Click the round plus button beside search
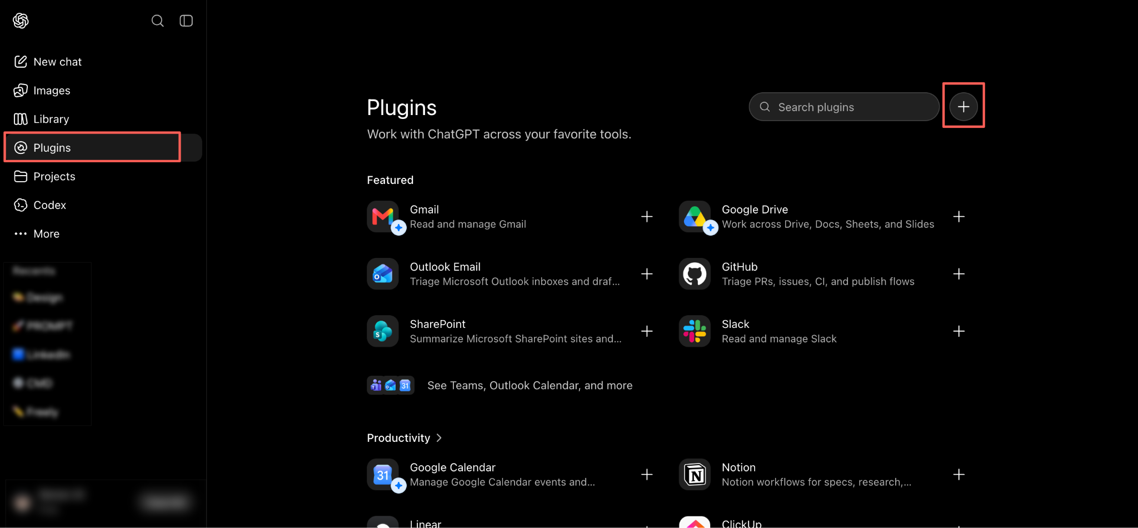Screen dimensions: 1138x528 pyautogui.click(x=964, y=107)
